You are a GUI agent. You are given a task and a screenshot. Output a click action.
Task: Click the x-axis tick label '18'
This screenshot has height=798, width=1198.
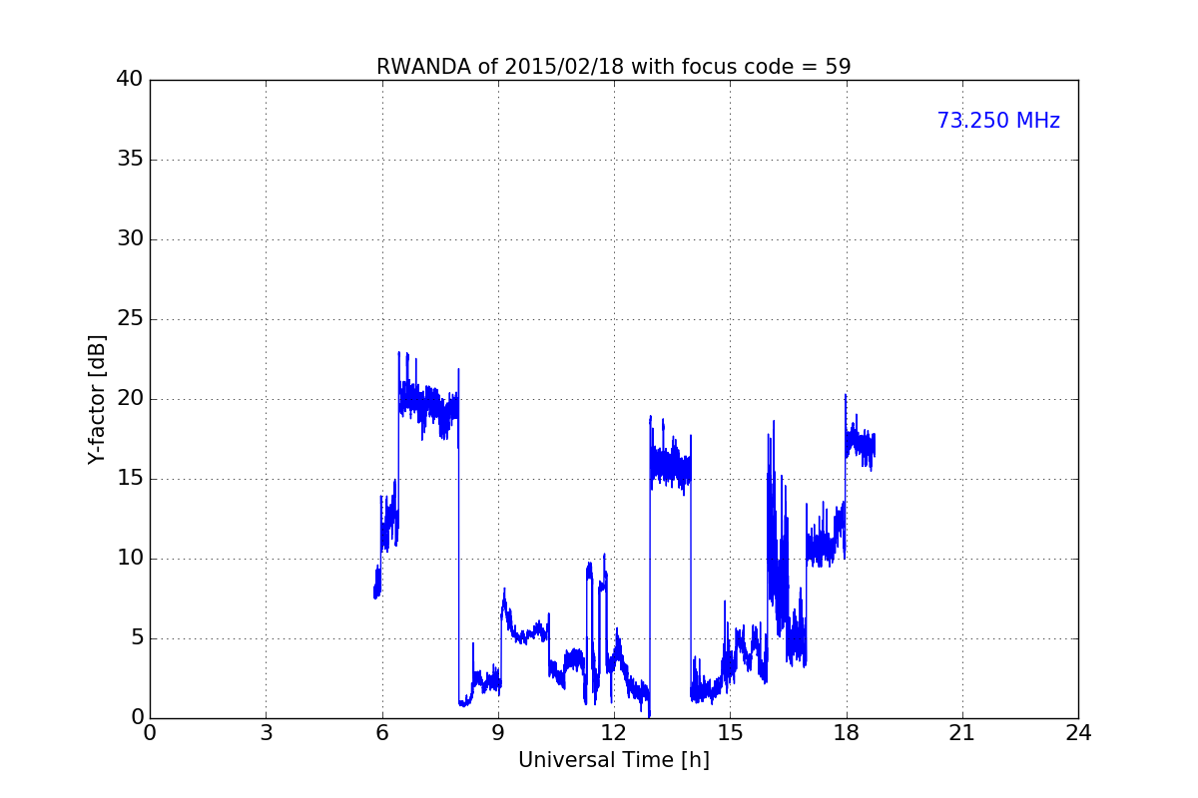coord(846,732)
